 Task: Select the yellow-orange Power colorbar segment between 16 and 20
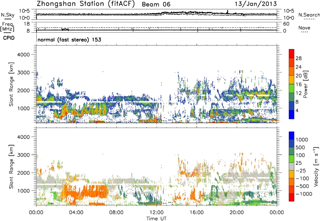coord(292,79)
